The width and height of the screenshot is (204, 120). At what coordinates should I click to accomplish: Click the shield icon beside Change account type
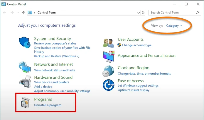[119, 45]
